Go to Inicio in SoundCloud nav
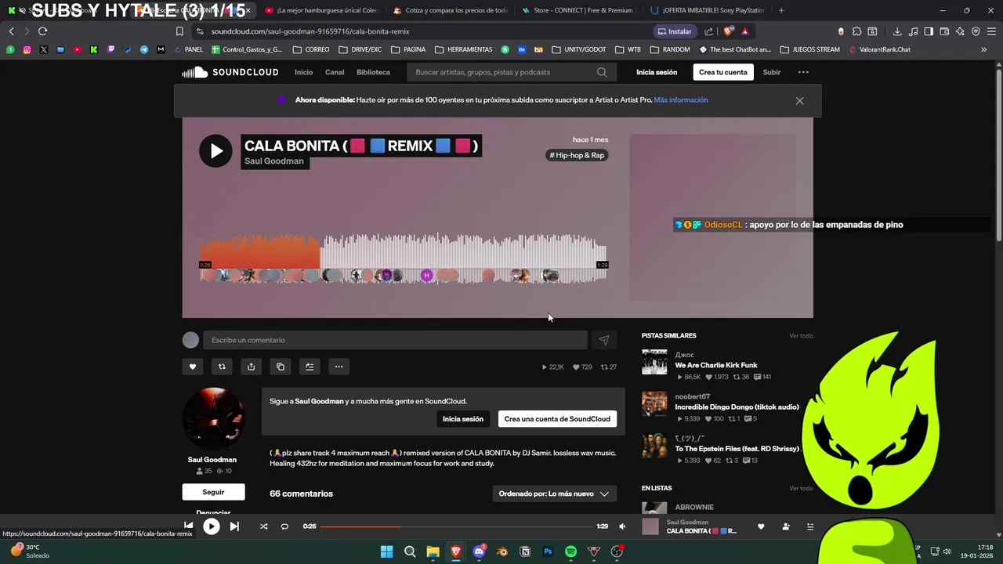Image resolution: width=1003 pixels, height=564 pixels. pos(303,72)
